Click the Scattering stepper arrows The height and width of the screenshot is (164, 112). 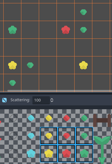tap(52, 100)
